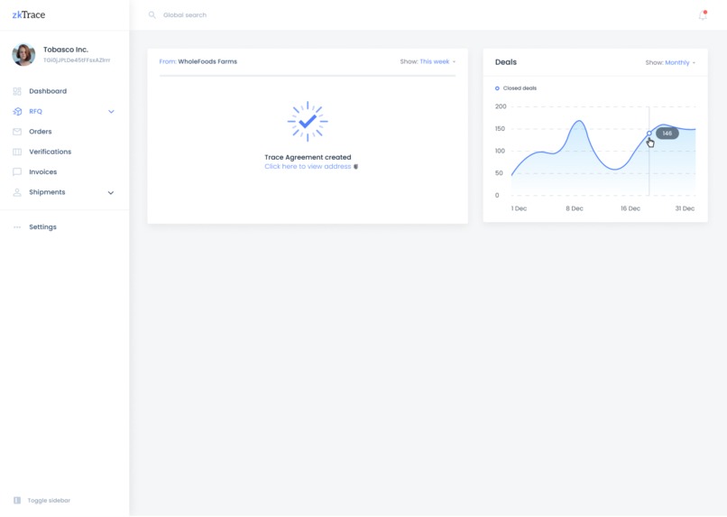Image resolution: width=727 pixels, height=517 pixels.
Task: Focus the Global search field
Action: [x=185, y=14]
